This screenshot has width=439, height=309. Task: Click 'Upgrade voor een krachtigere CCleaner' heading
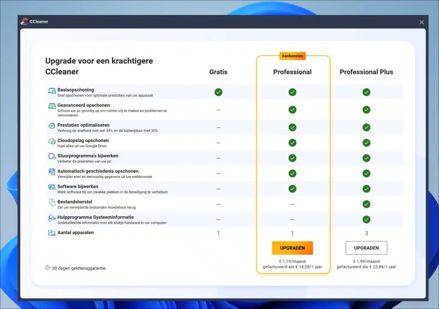[x=99, y=66]
